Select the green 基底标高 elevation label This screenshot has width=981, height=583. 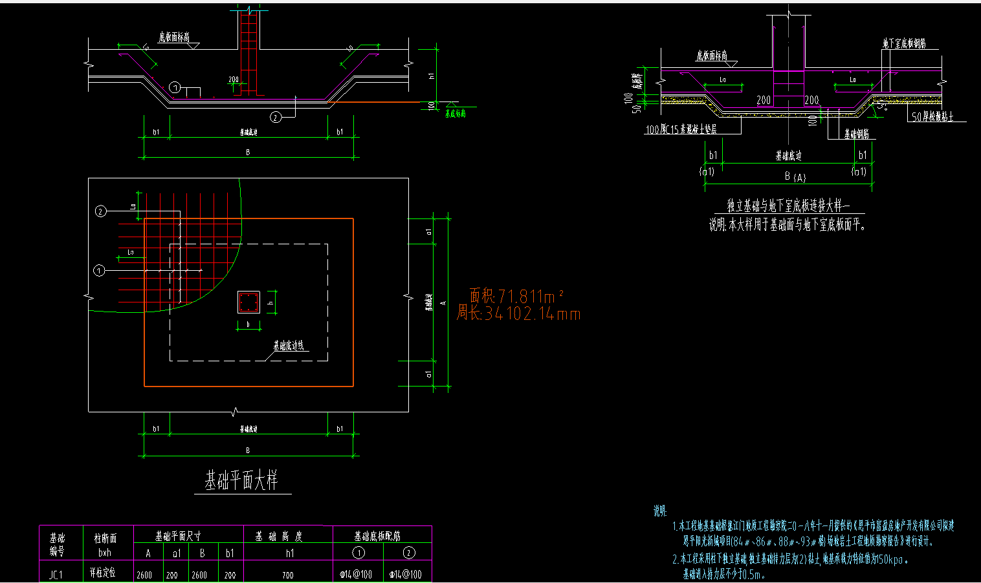(x=455, y=114)
